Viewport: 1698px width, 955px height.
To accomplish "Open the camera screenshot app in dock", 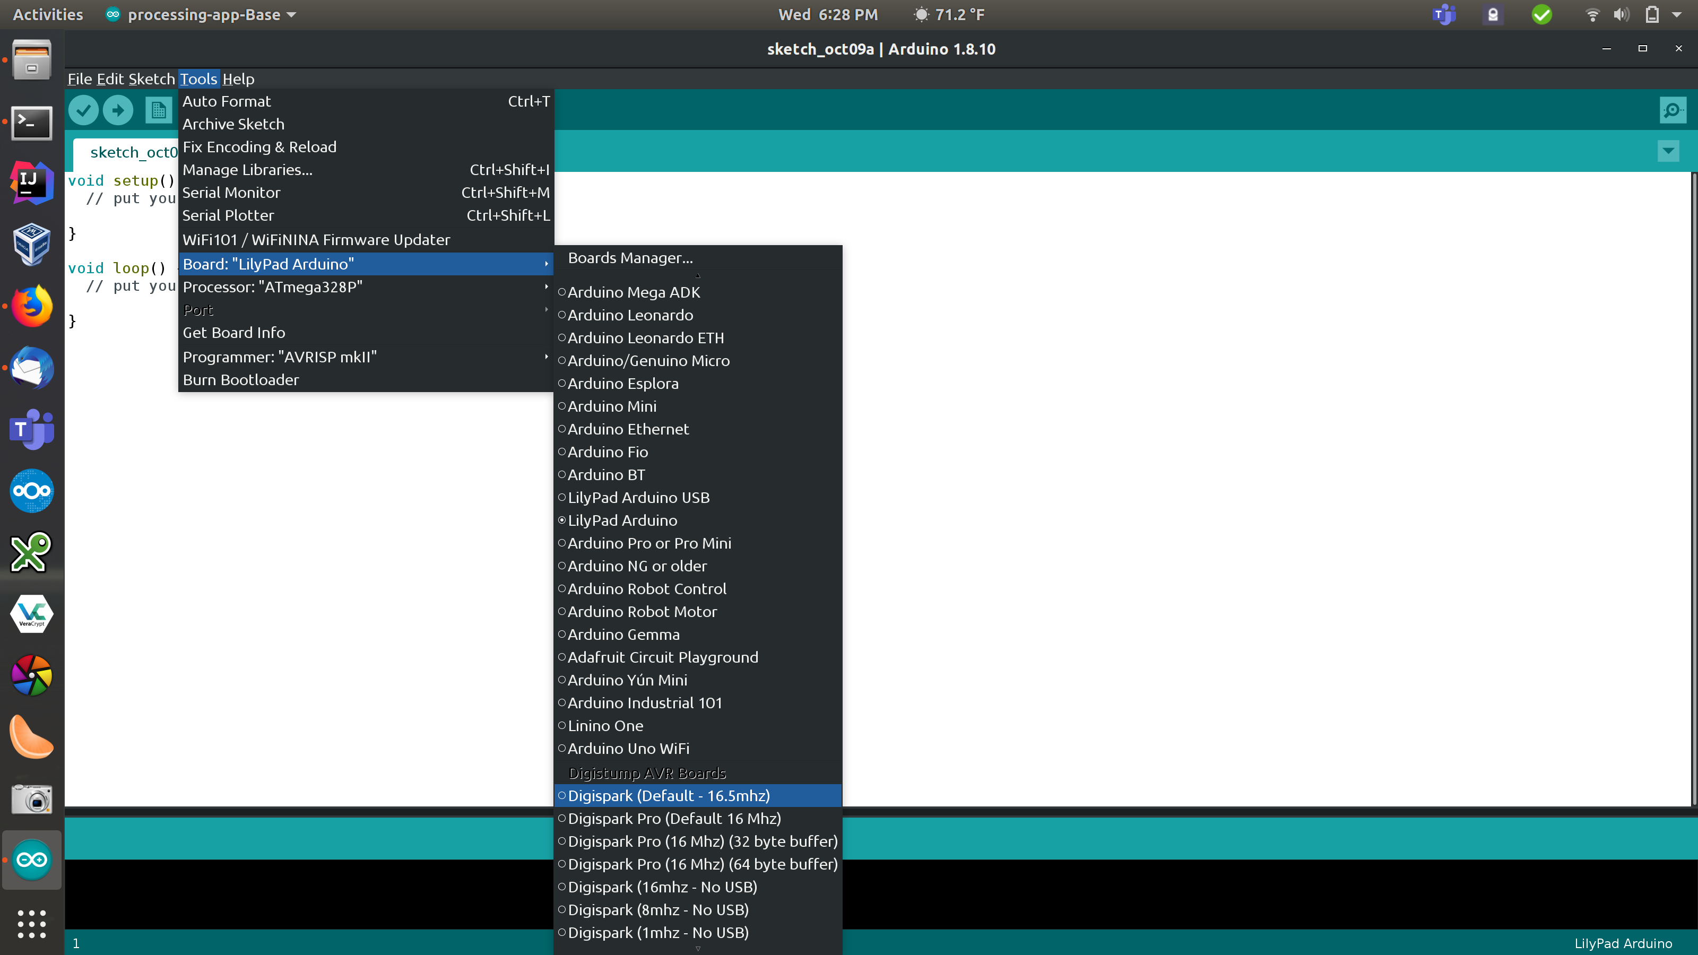I will click(31, 798).
